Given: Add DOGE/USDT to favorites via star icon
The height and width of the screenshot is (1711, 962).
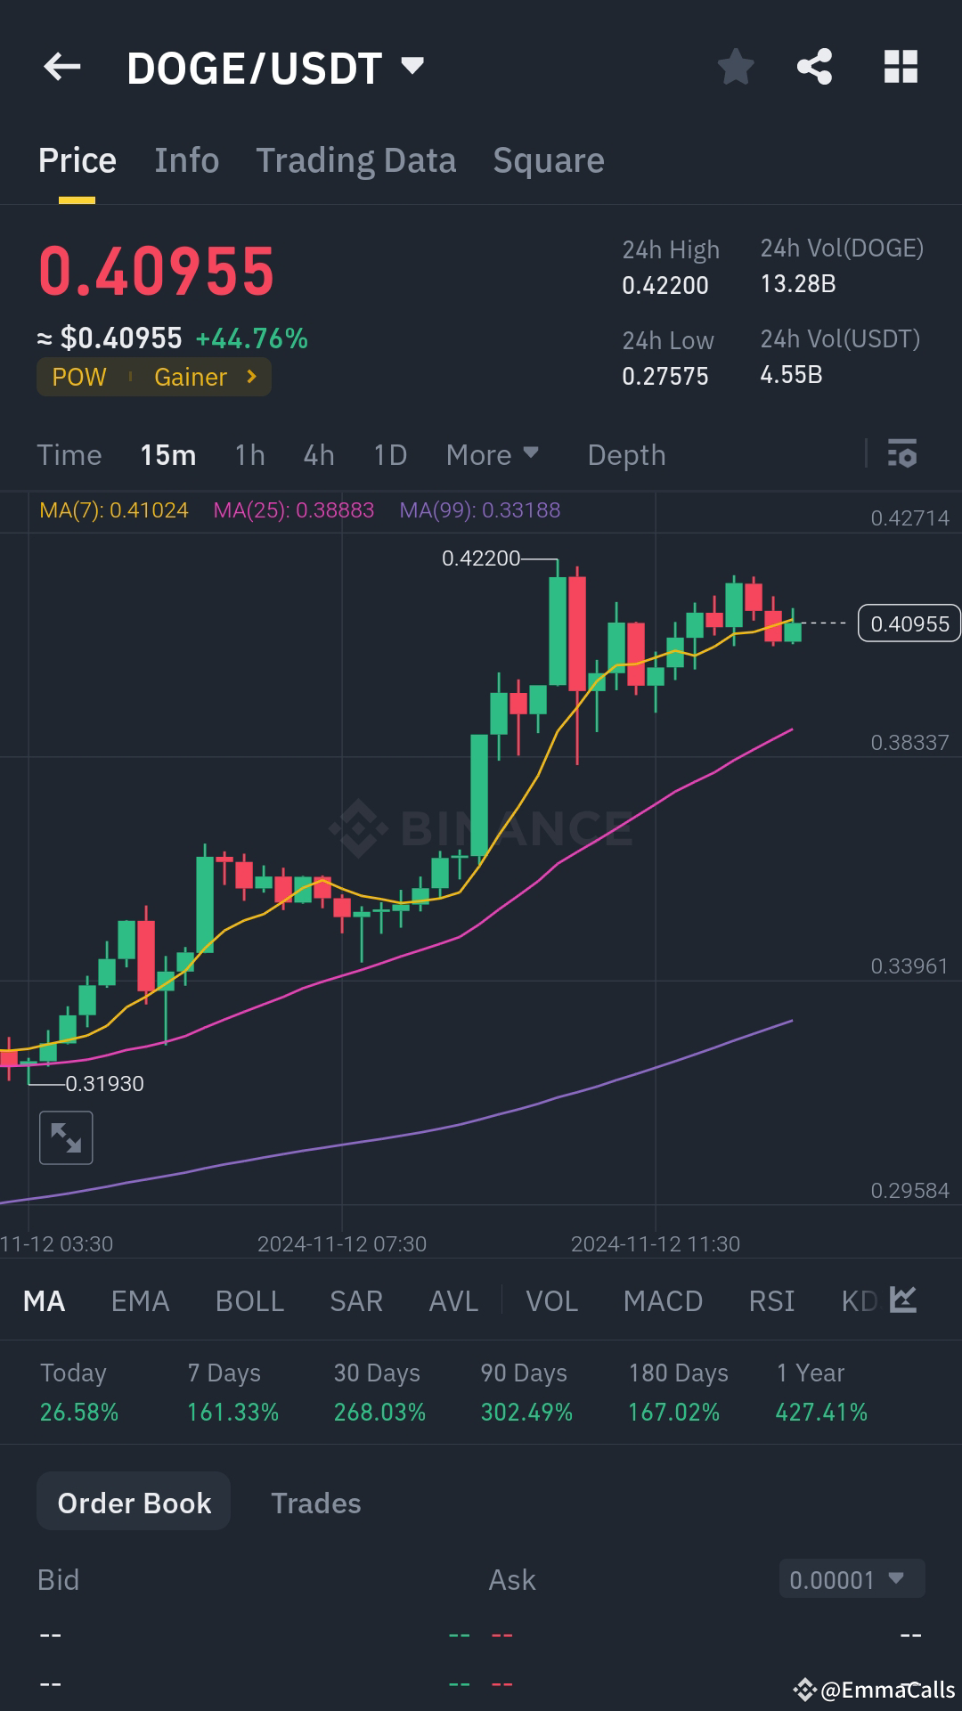Looking at the screenshot, I should coord(736,67).
